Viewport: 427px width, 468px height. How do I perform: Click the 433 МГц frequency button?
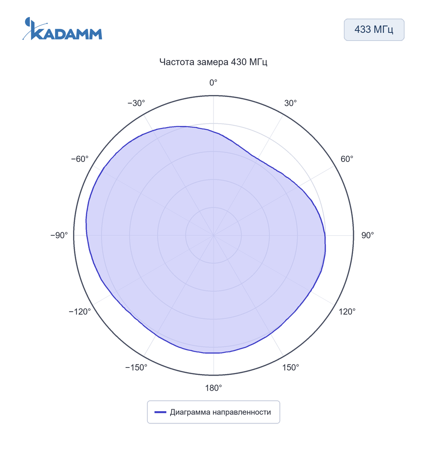(374, 29)
